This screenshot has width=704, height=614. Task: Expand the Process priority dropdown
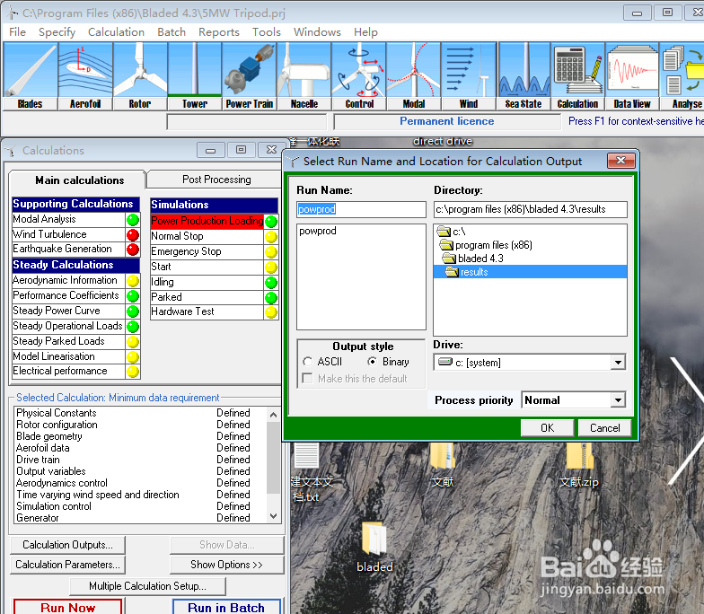(x=618, y=400)
